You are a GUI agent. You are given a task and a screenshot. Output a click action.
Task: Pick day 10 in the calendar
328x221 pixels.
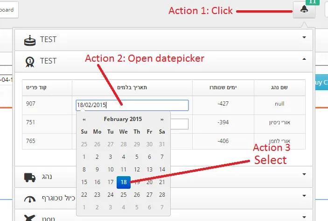click(110, 170)
